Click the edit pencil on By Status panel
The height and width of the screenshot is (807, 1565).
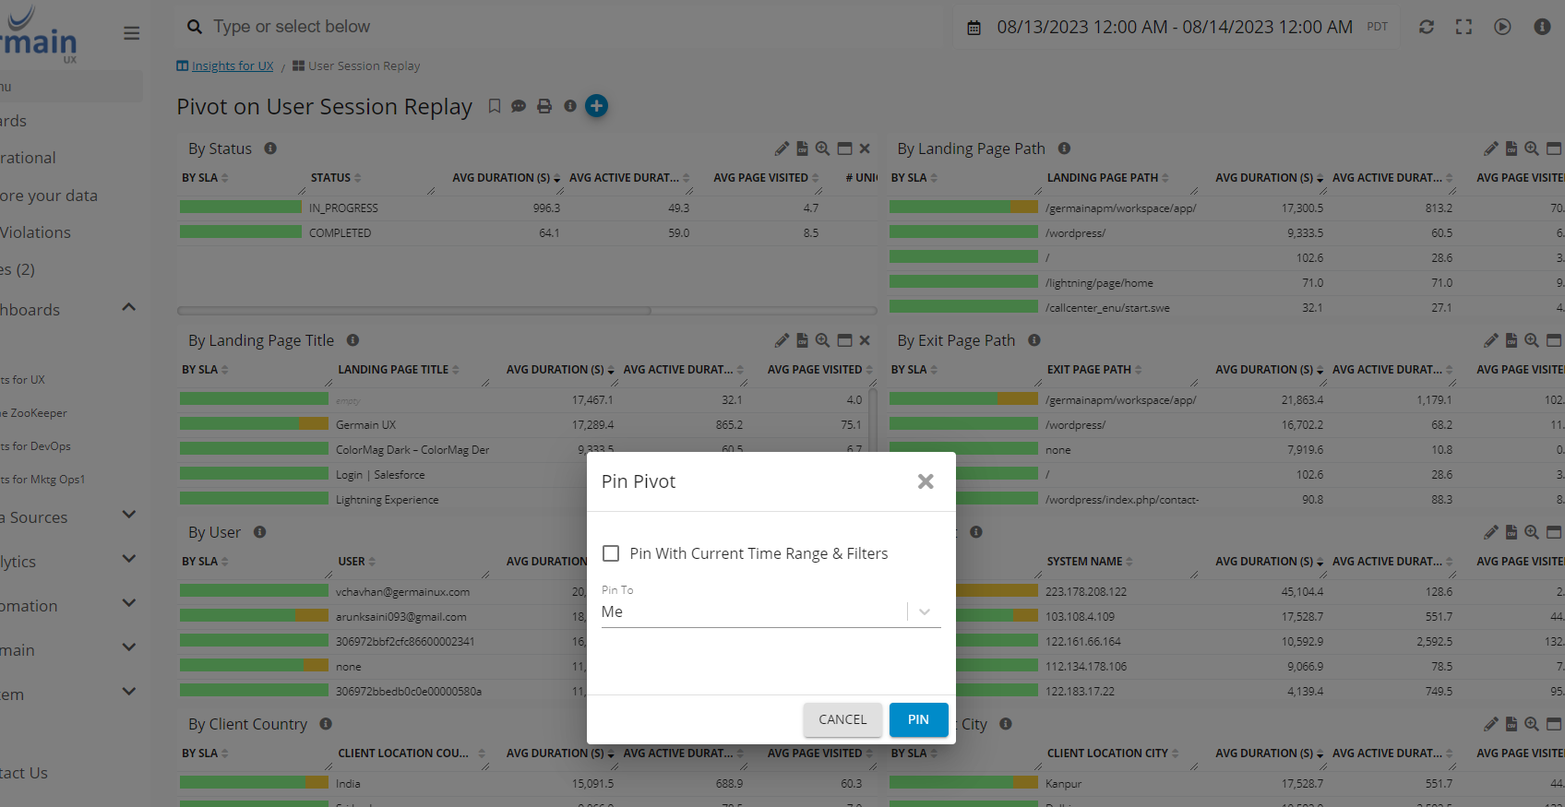pyautogui.click(x=782, y=148)
